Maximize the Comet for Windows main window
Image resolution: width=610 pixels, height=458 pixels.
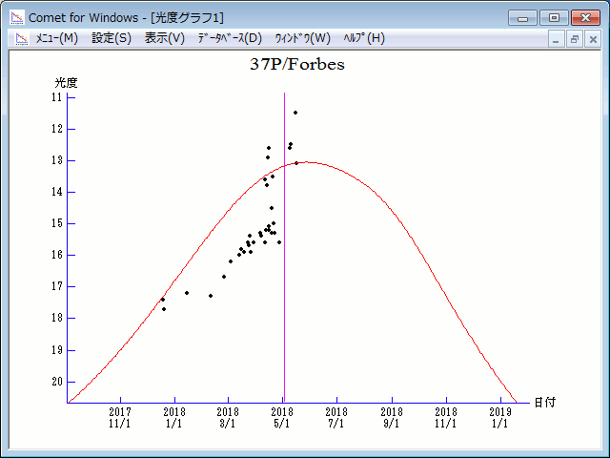552,17
